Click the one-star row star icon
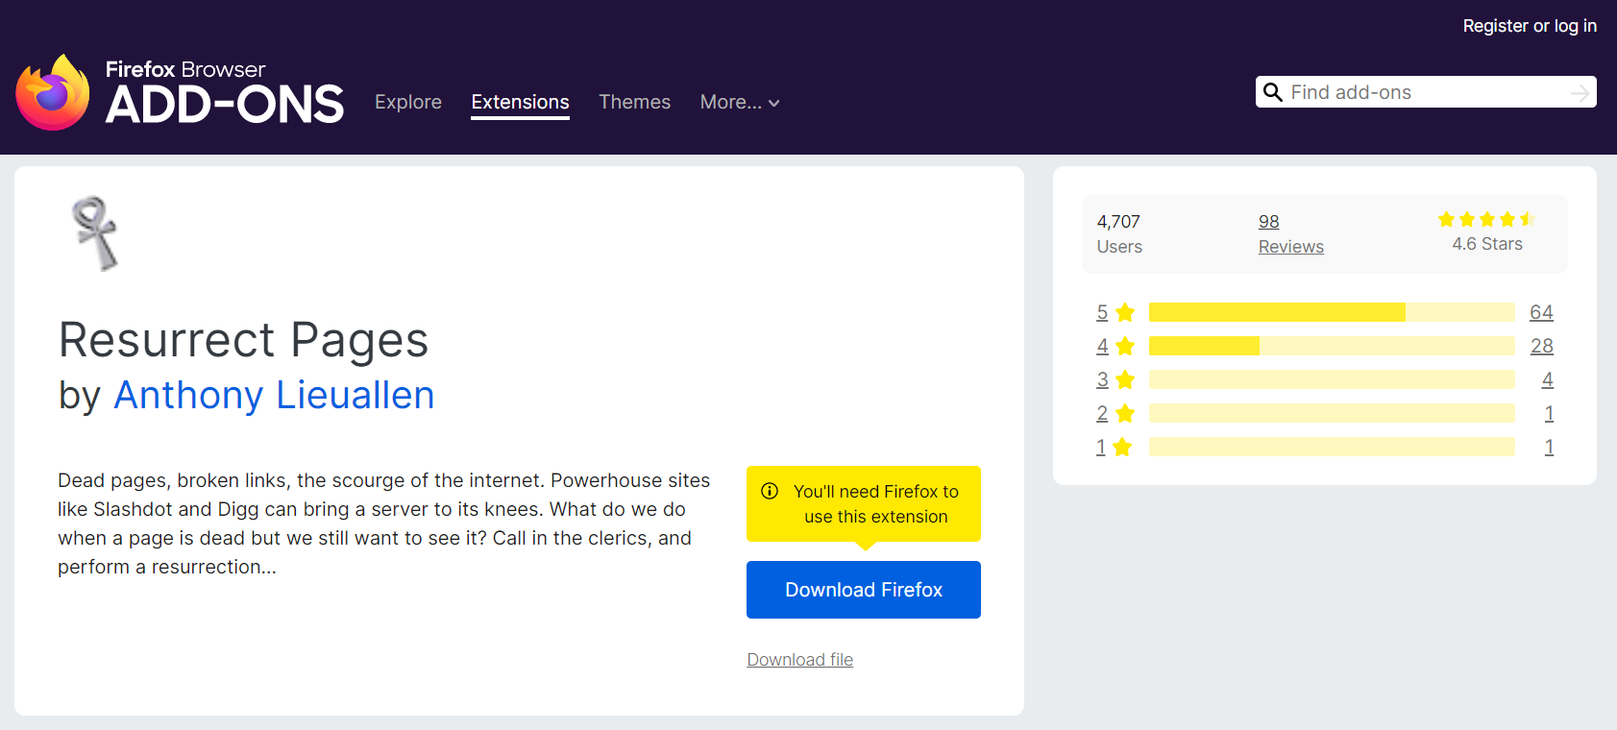This screenshot has width=1617, height=730. point(1122,447)
